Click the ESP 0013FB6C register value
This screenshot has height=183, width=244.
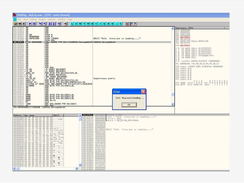click(x=185, y=38)
